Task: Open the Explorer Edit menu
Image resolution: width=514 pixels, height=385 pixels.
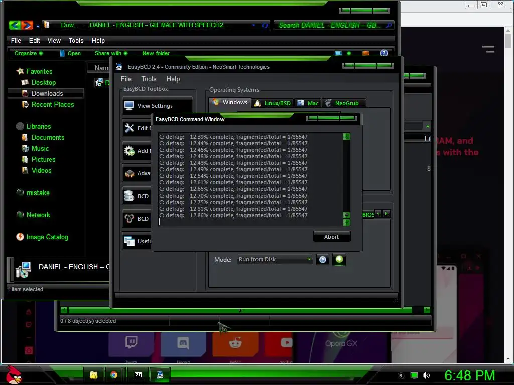Action: click(x=34, y=40)
